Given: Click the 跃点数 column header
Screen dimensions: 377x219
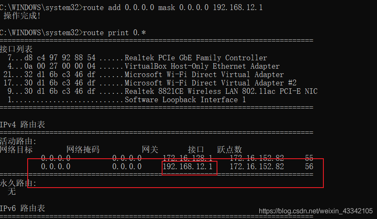Looking at the screenshot, I should (x=230, y=149).
